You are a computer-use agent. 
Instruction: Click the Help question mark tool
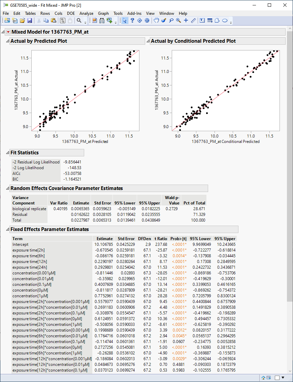[x=132, y=21]
